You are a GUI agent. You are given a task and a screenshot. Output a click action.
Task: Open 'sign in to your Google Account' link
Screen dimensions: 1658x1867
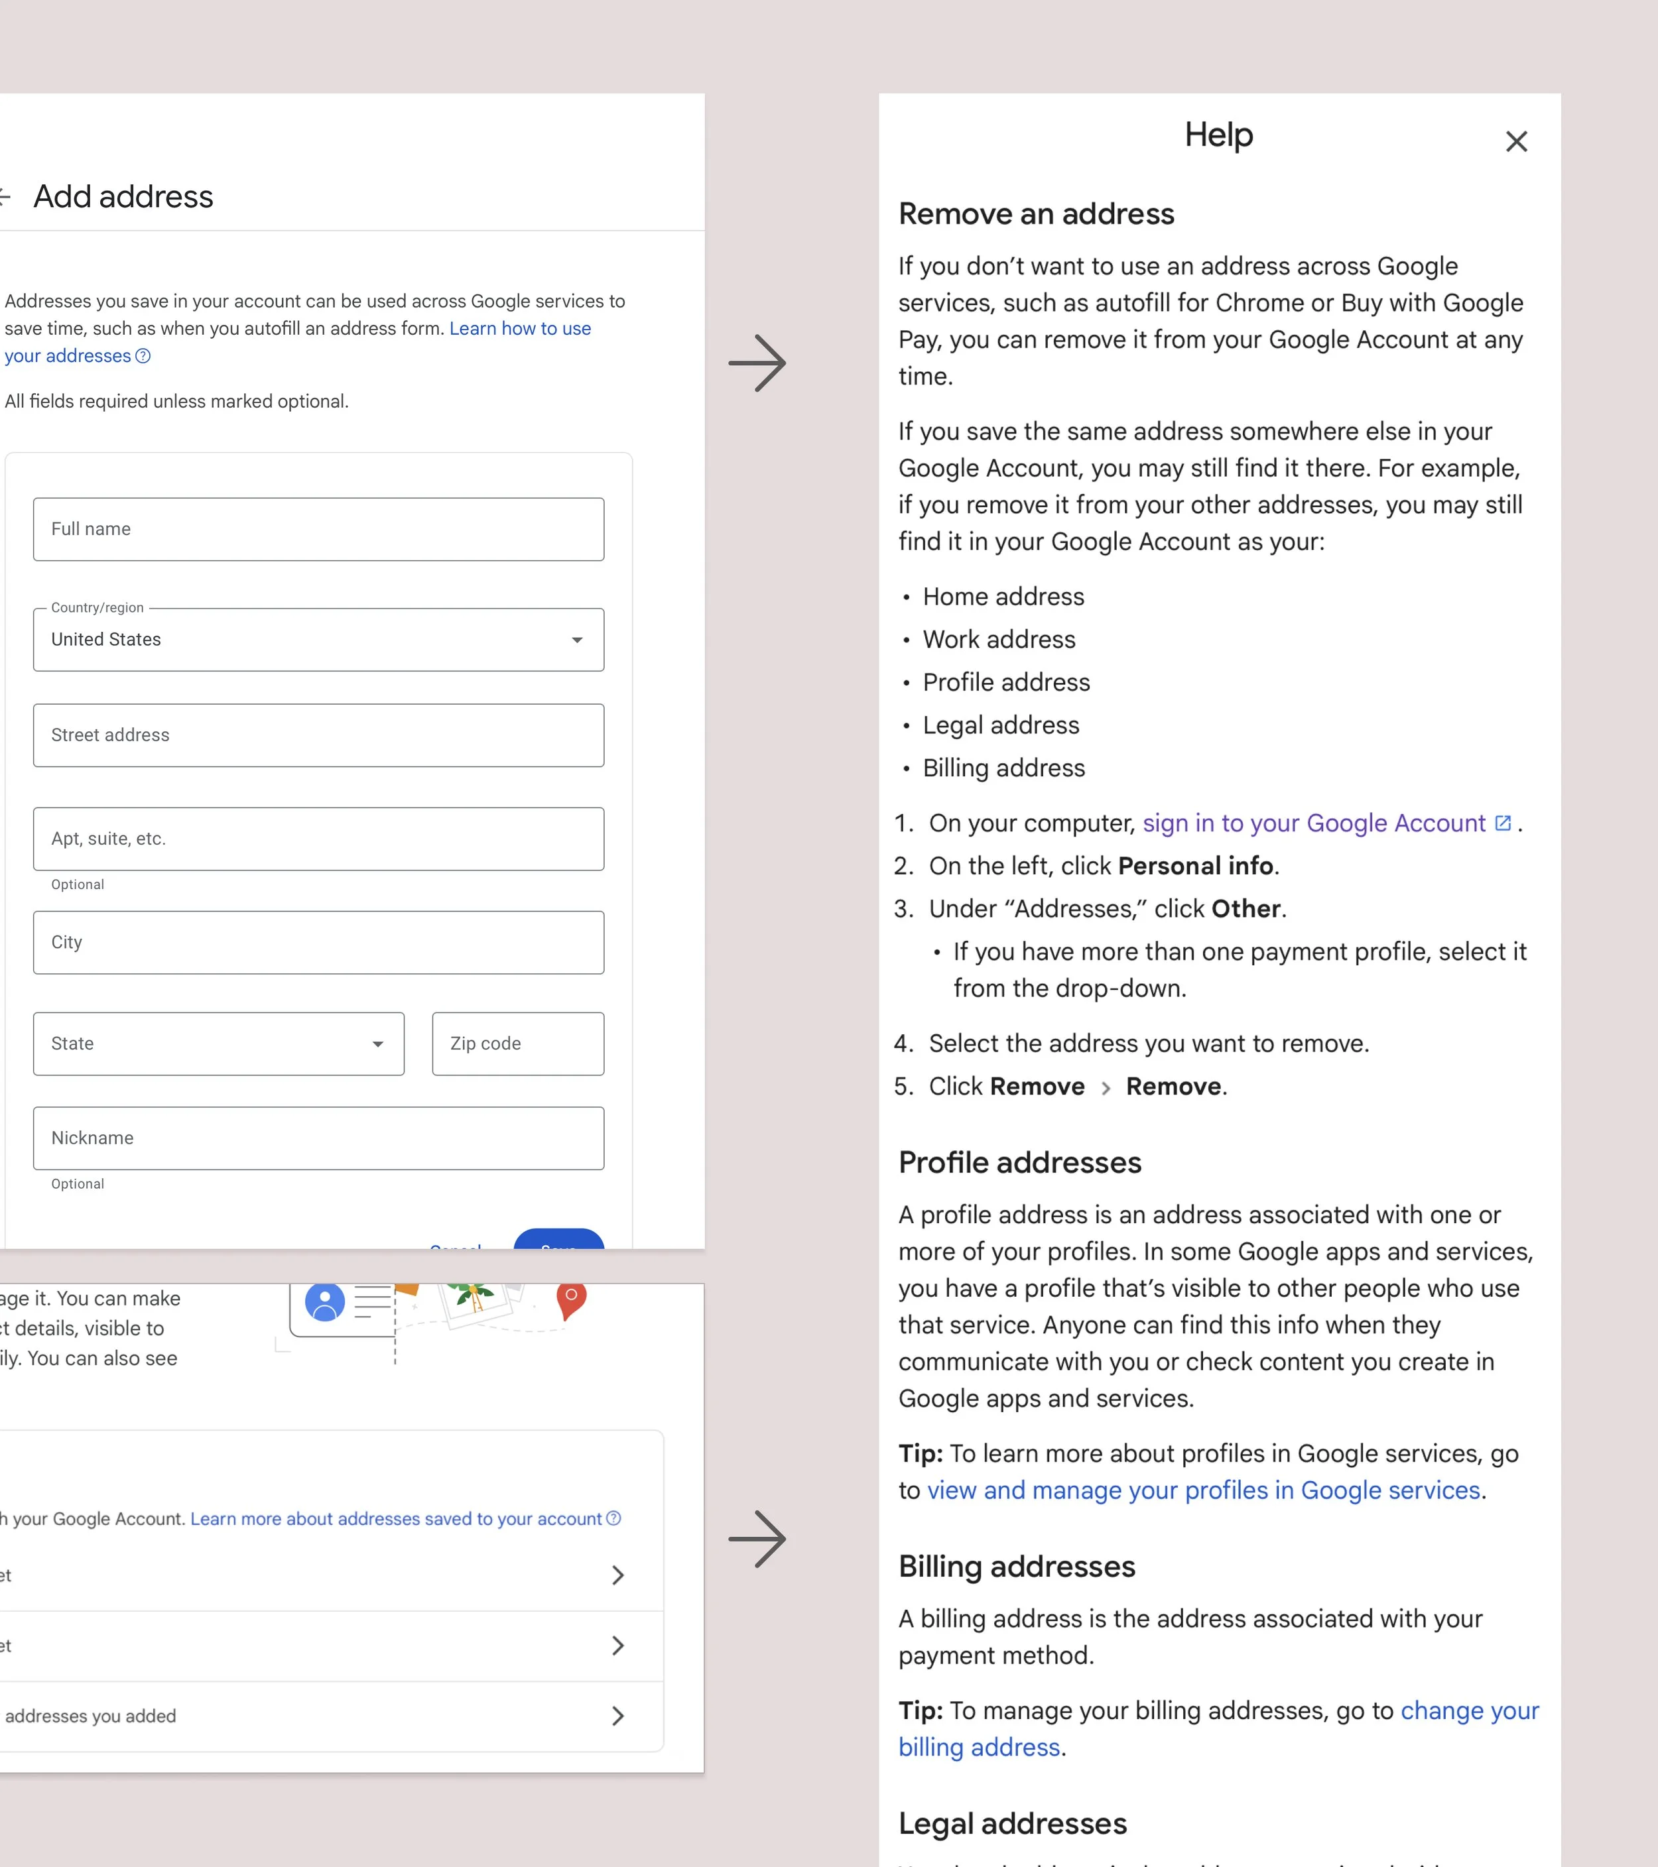click(x=1314, y=823)
